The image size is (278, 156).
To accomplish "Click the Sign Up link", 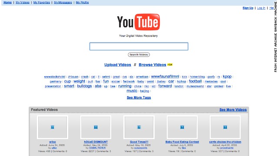I will pyautogui.click(x=248, y=8).
